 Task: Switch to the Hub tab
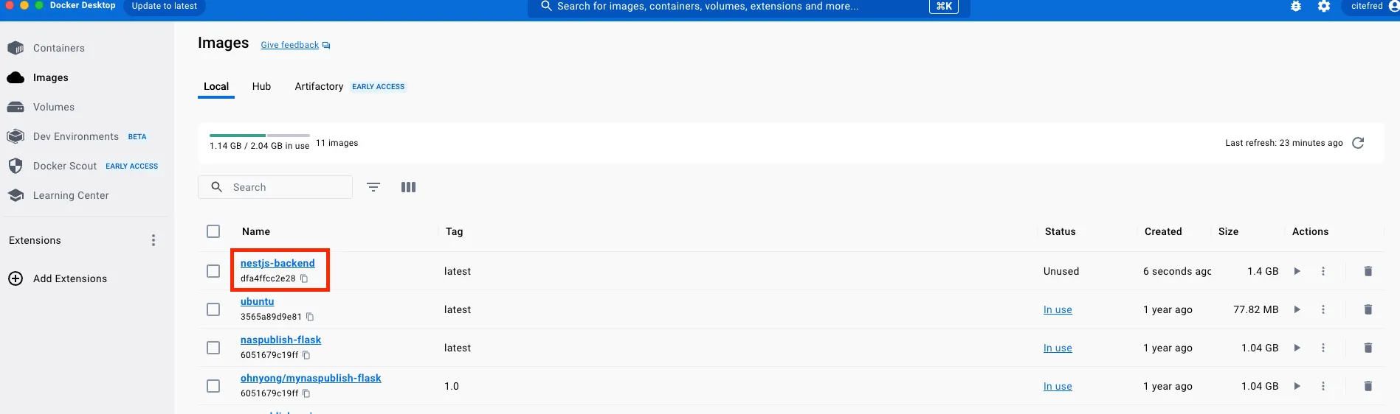pyautogui.click(x=261, y=86)
